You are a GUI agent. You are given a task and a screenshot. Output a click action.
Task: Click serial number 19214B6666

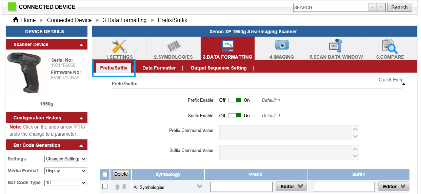[63, 65]
